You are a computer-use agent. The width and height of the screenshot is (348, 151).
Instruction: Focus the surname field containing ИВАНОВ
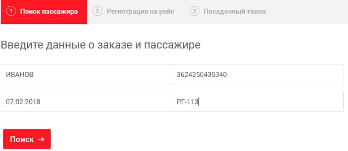(x=86, y=74)
